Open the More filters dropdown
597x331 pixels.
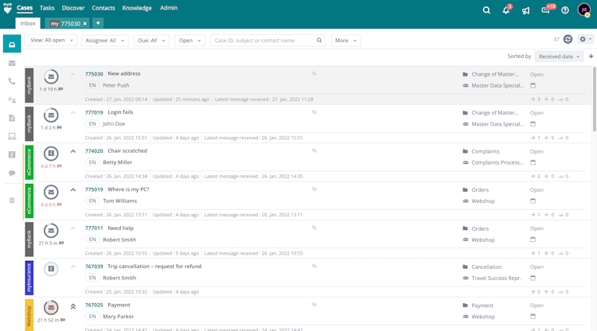(x=345, y=41)
